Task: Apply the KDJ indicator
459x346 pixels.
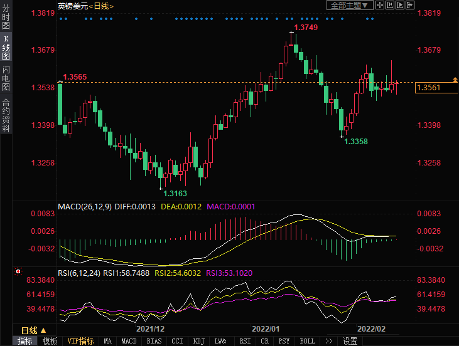Action: (198, 341)
